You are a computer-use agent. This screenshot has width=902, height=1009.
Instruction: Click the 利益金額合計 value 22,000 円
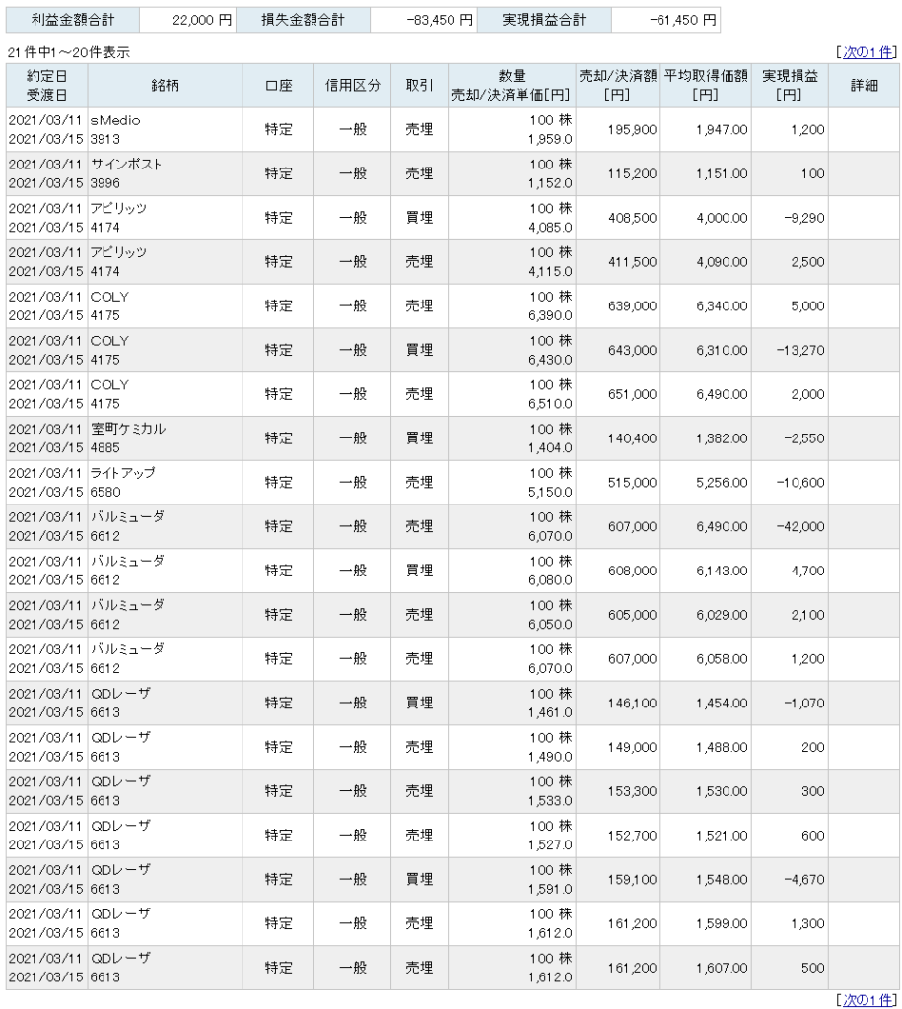[201, 20]
